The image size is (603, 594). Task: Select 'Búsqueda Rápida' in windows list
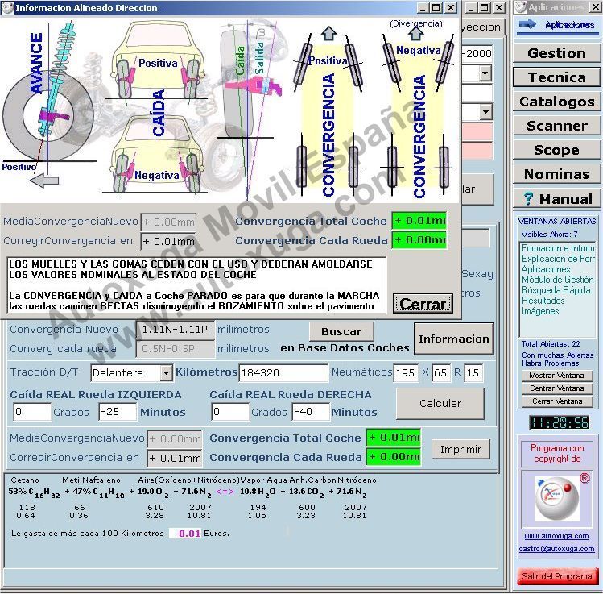click(556, 290)
